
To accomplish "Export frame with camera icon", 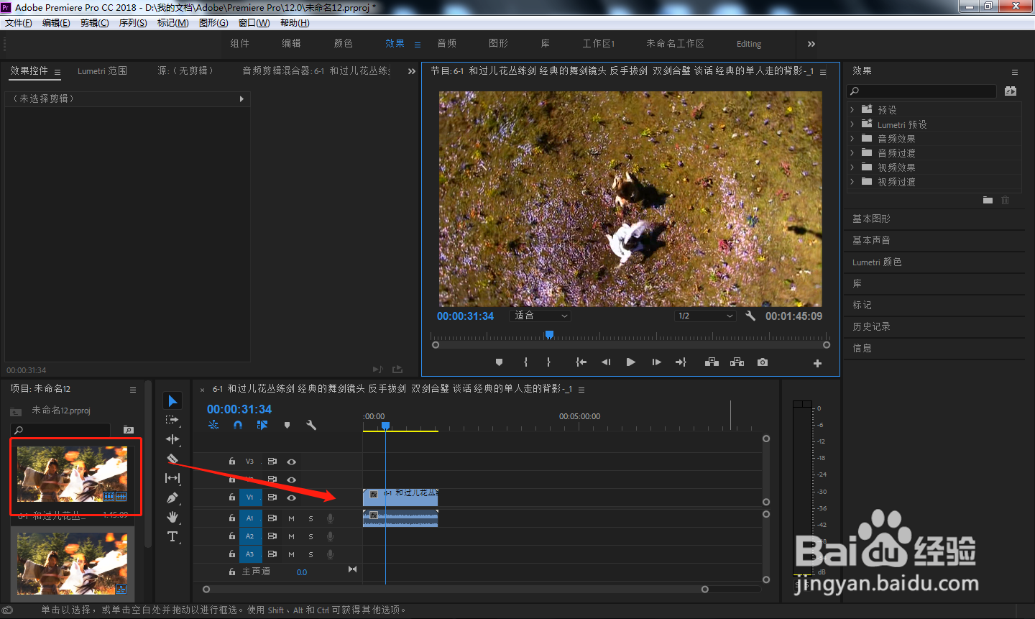I will click(x=763, y=362).
